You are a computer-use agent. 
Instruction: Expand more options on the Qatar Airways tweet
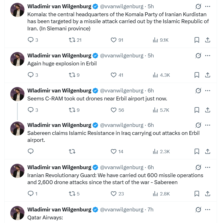pyautogui.click(x=208, y=210)
